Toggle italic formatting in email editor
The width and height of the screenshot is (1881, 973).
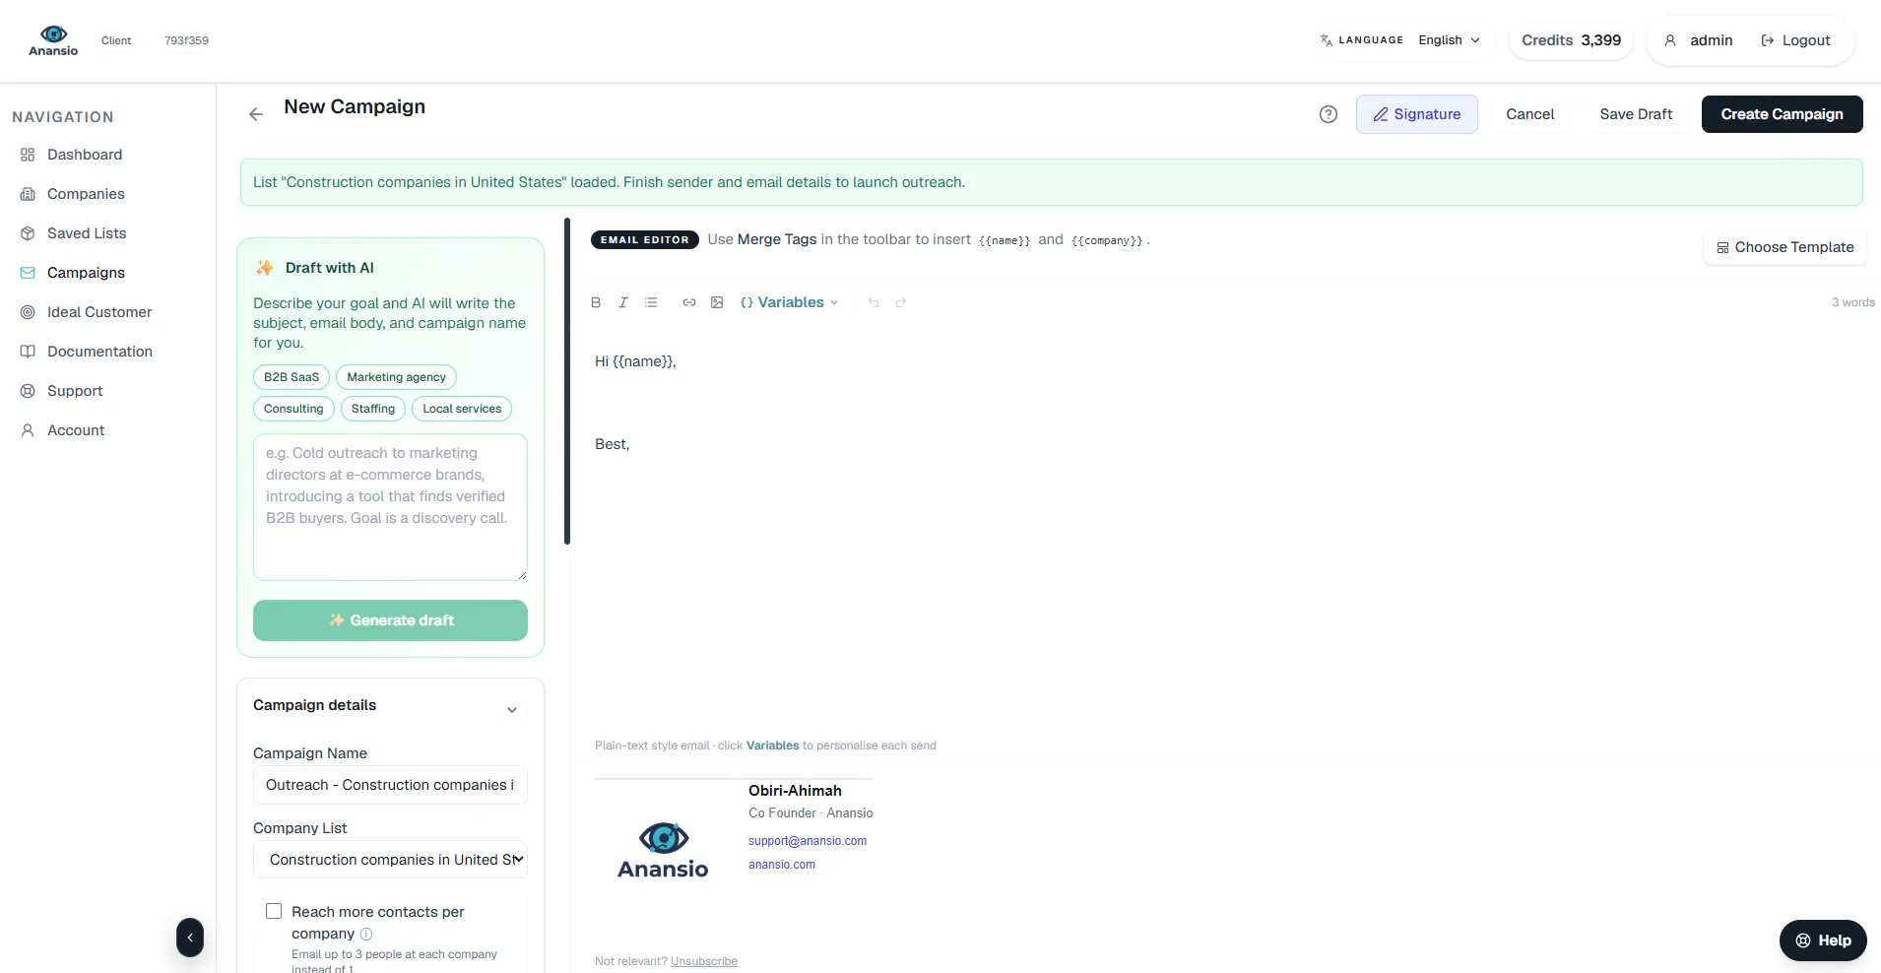point(623,302)
